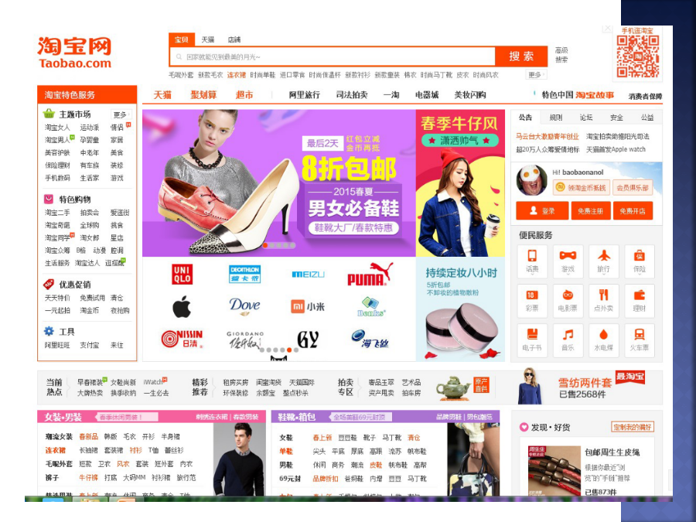Open the 高级搜索 advanced search link

(561, 55)
